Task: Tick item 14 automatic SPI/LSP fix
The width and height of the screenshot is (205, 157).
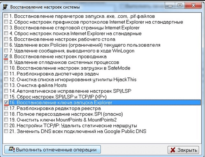Action: 6,91
